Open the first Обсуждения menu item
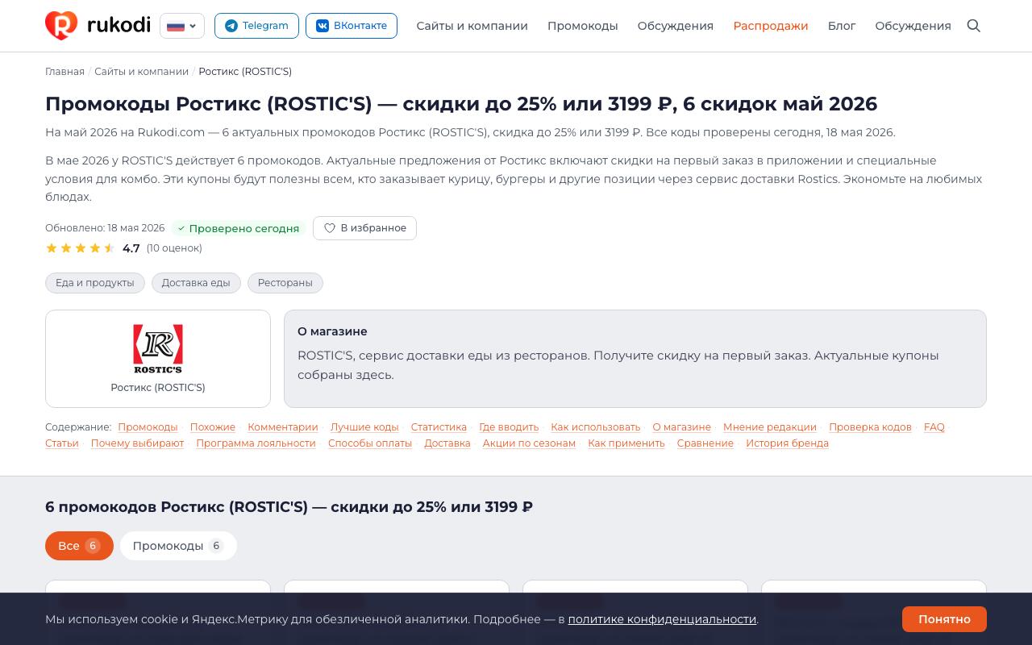Image resolution: width=1032 pixels, height=645 pixels. coord(676,26)
